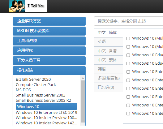Expand the 工具和资源 category
The height and width of the screenshot is (129, 163).
(x=49, y=41)
